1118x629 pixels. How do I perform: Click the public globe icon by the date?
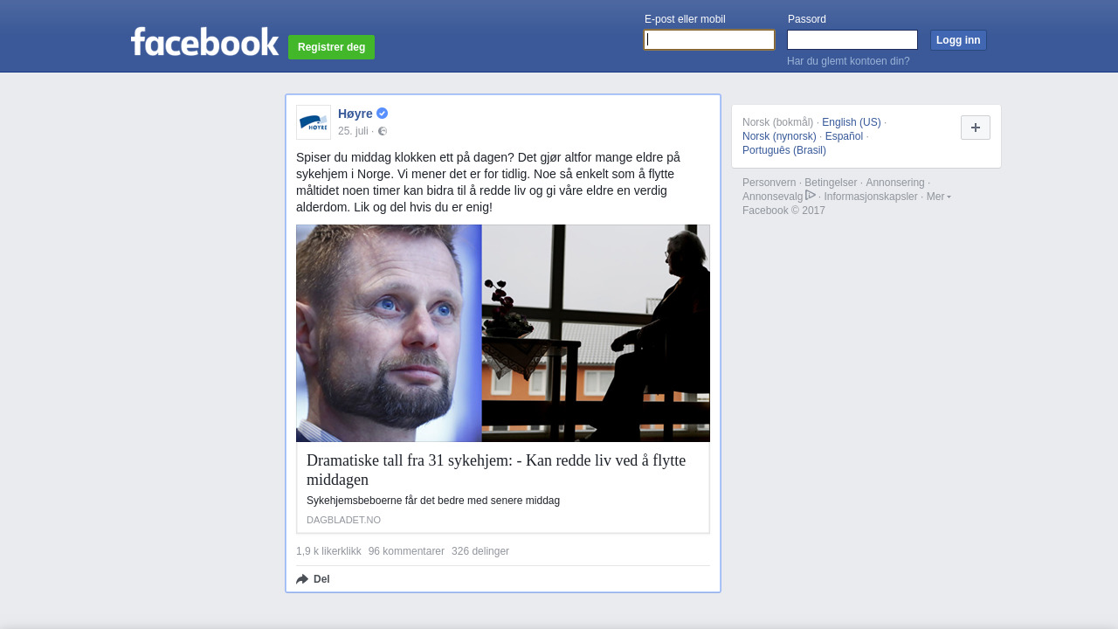[383, 131]
